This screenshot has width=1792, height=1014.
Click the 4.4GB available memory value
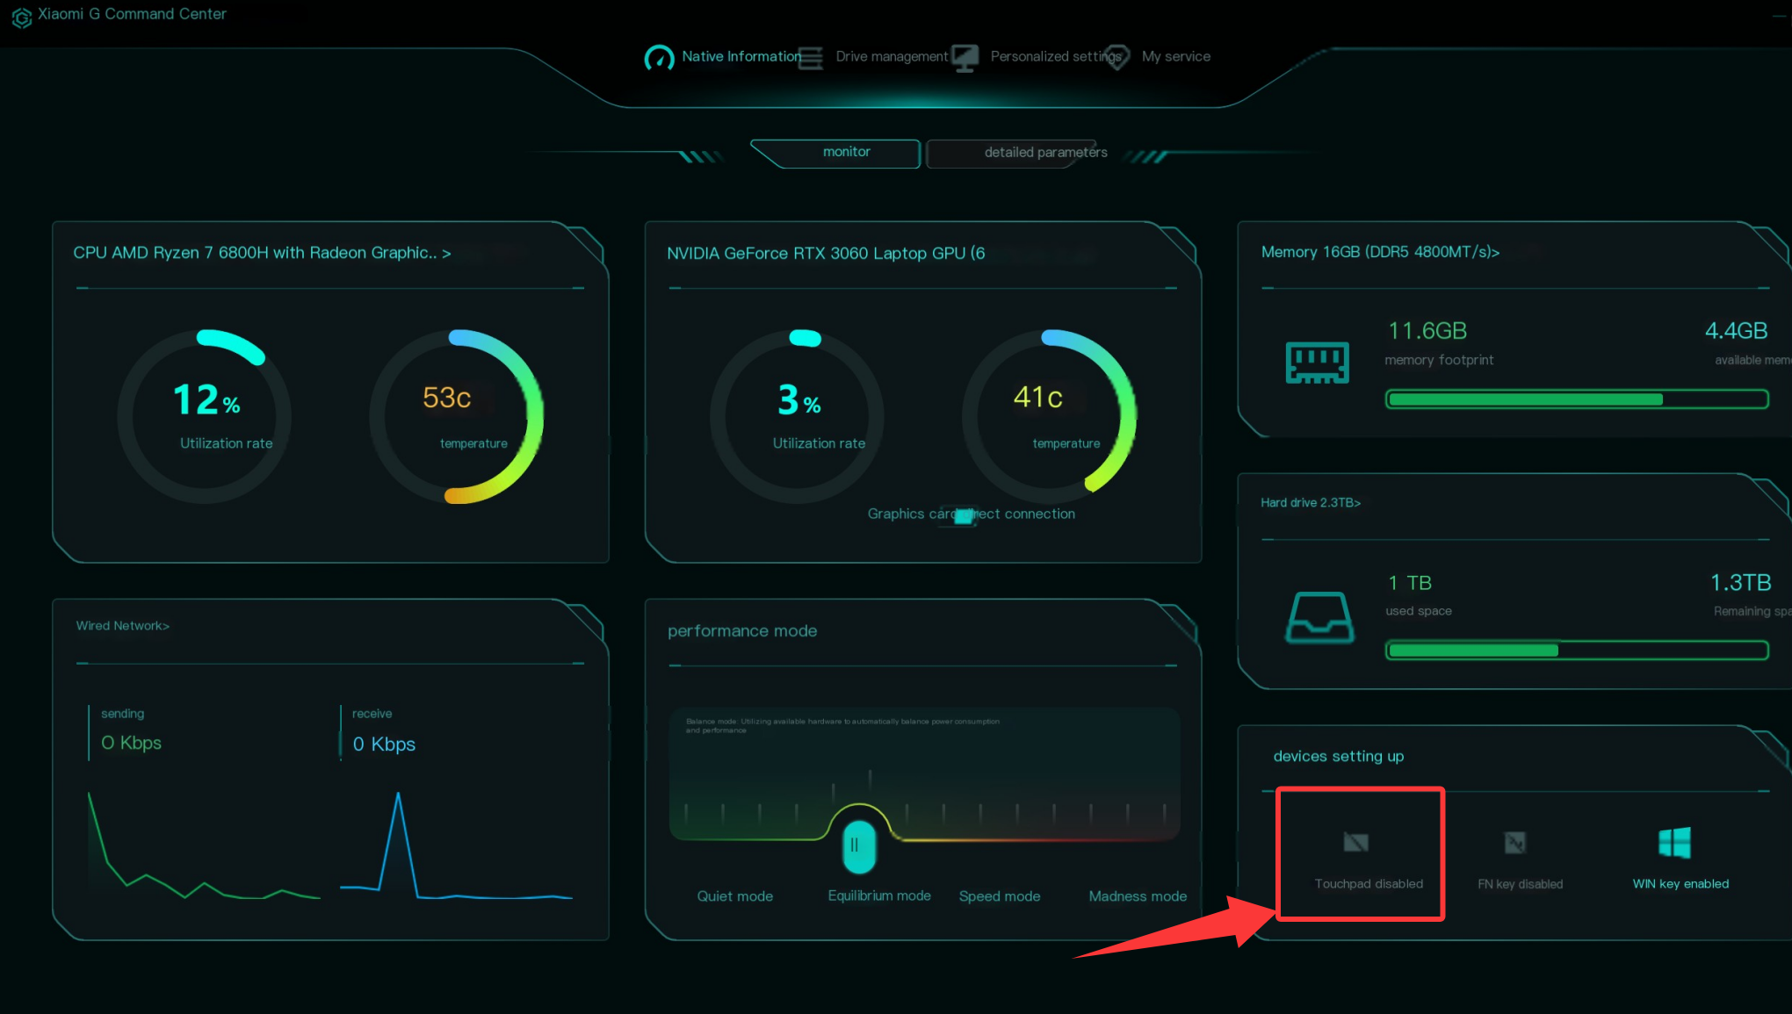click(x=1736, y=331)
